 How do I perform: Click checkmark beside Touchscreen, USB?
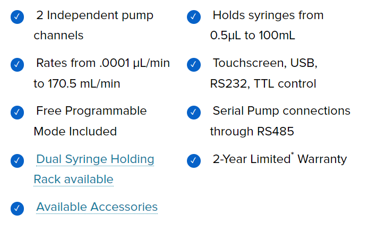[194, 65]
